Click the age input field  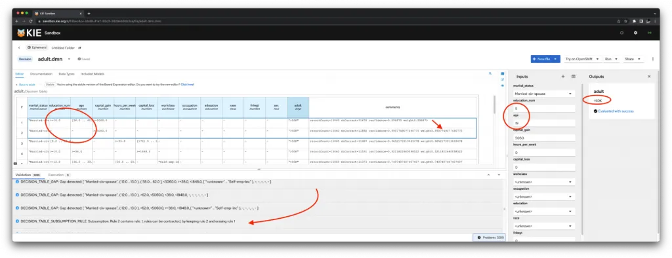click(544, 123)
